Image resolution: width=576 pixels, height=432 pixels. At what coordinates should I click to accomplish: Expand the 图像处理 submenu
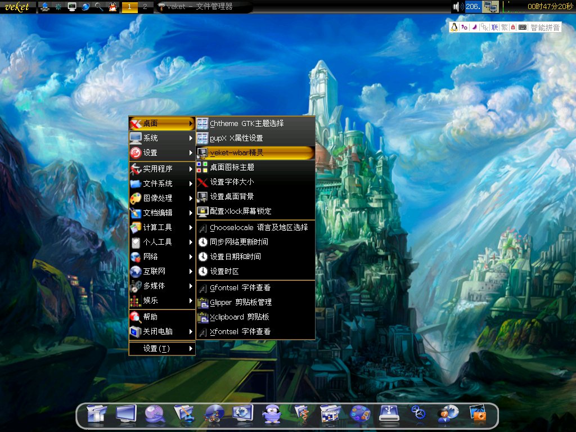pos(161,199)
